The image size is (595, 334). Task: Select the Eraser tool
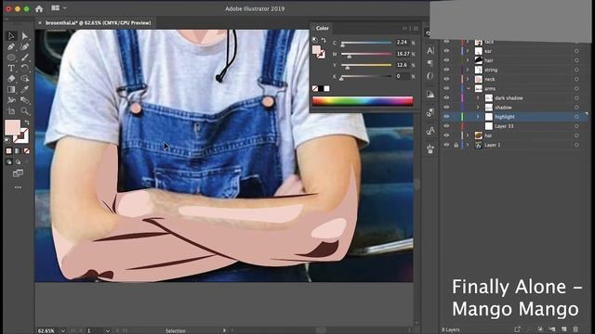[11, 79]
